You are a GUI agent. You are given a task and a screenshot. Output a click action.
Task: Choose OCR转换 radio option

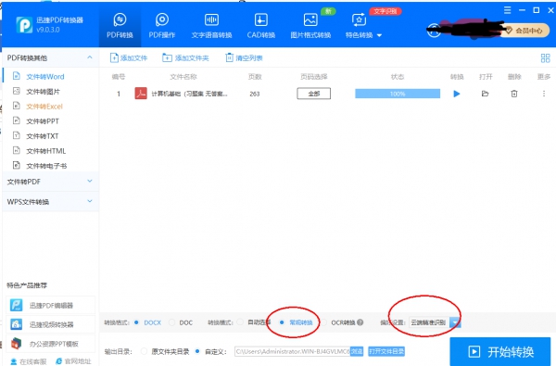tap(323, 322)
